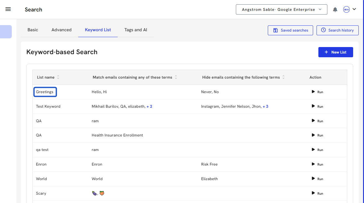Screen dimensions: 364x203
Task: Run the Scary keyword list
Action: (x=317, y=193)
